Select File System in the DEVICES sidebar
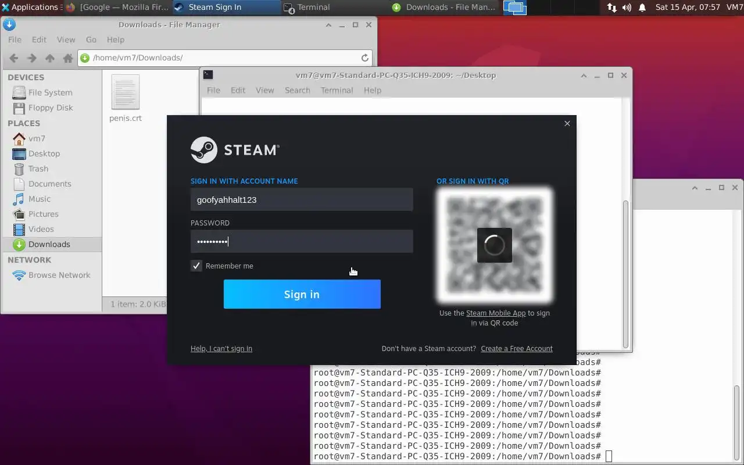Image resolution: width=744 pixels, height=465 pixels. tap(51, 92)
